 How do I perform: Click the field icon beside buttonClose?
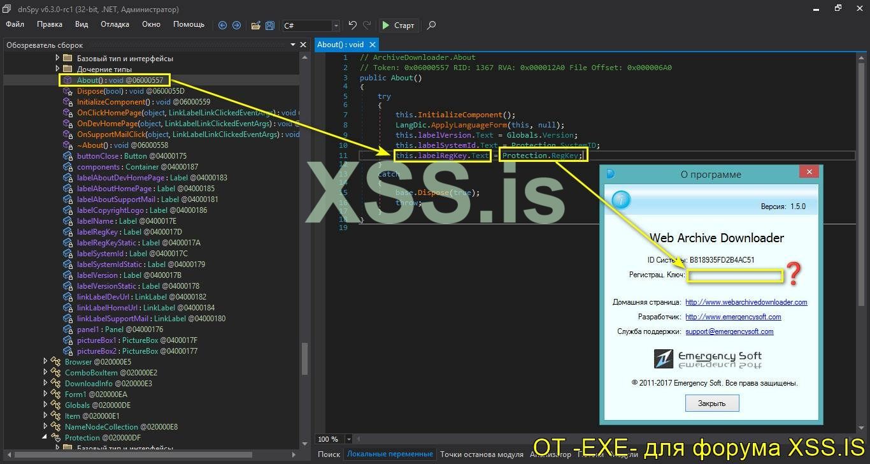68,156
